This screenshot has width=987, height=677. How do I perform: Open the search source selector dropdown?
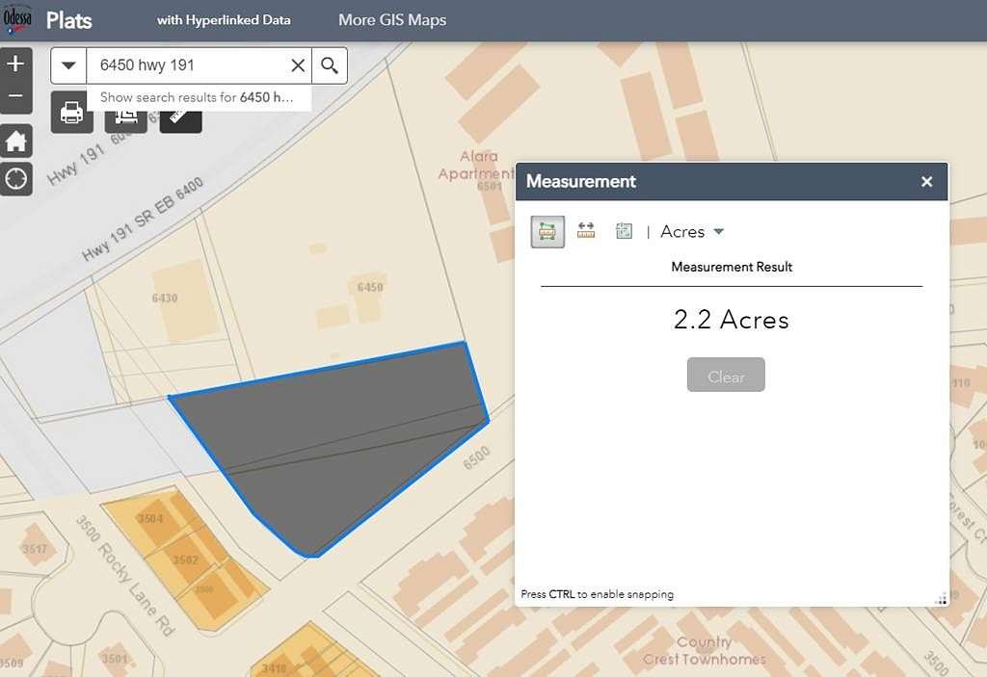coord(68,65)
